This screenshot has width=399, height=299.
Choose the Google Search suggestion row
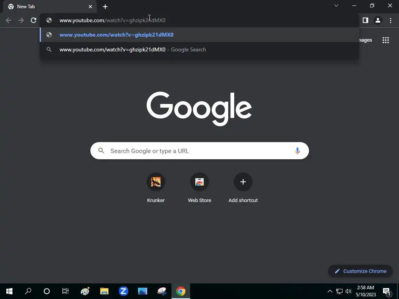tap(199, 49)
